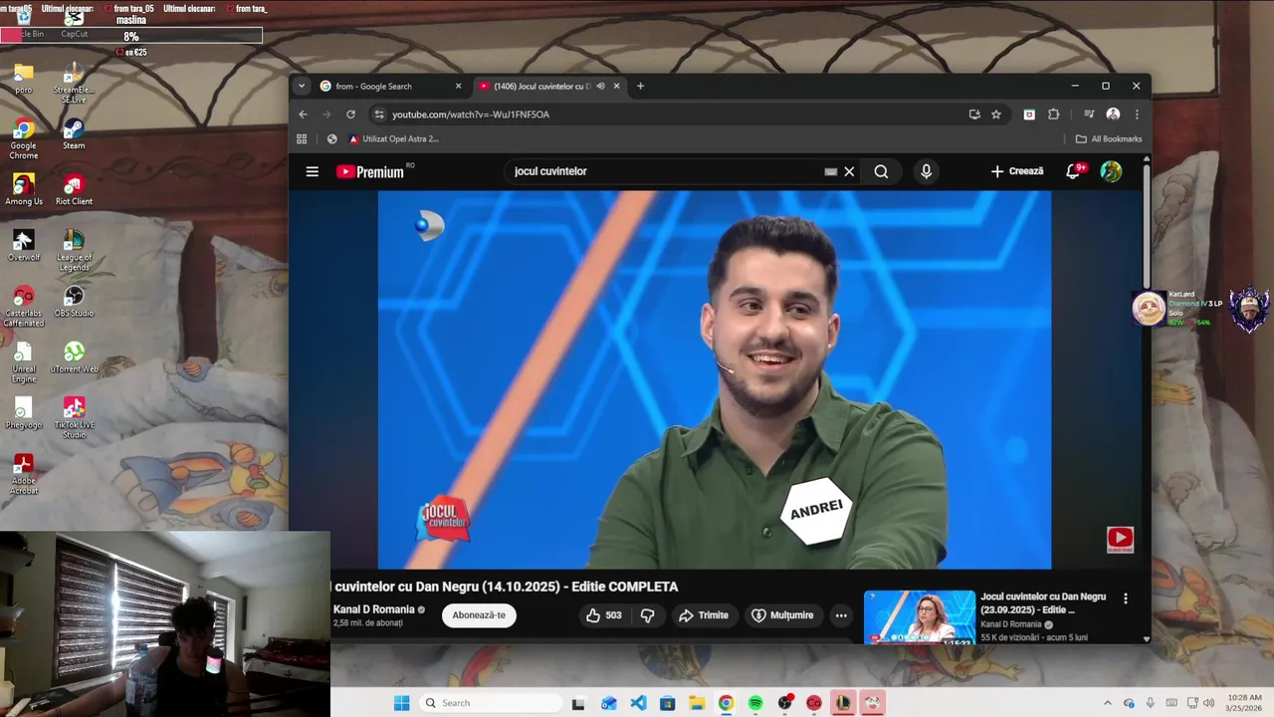The height and width of the screenshot is (717, 1274).
Task: Open the tab search dropdown in Chrome
Action: [302, 87]
